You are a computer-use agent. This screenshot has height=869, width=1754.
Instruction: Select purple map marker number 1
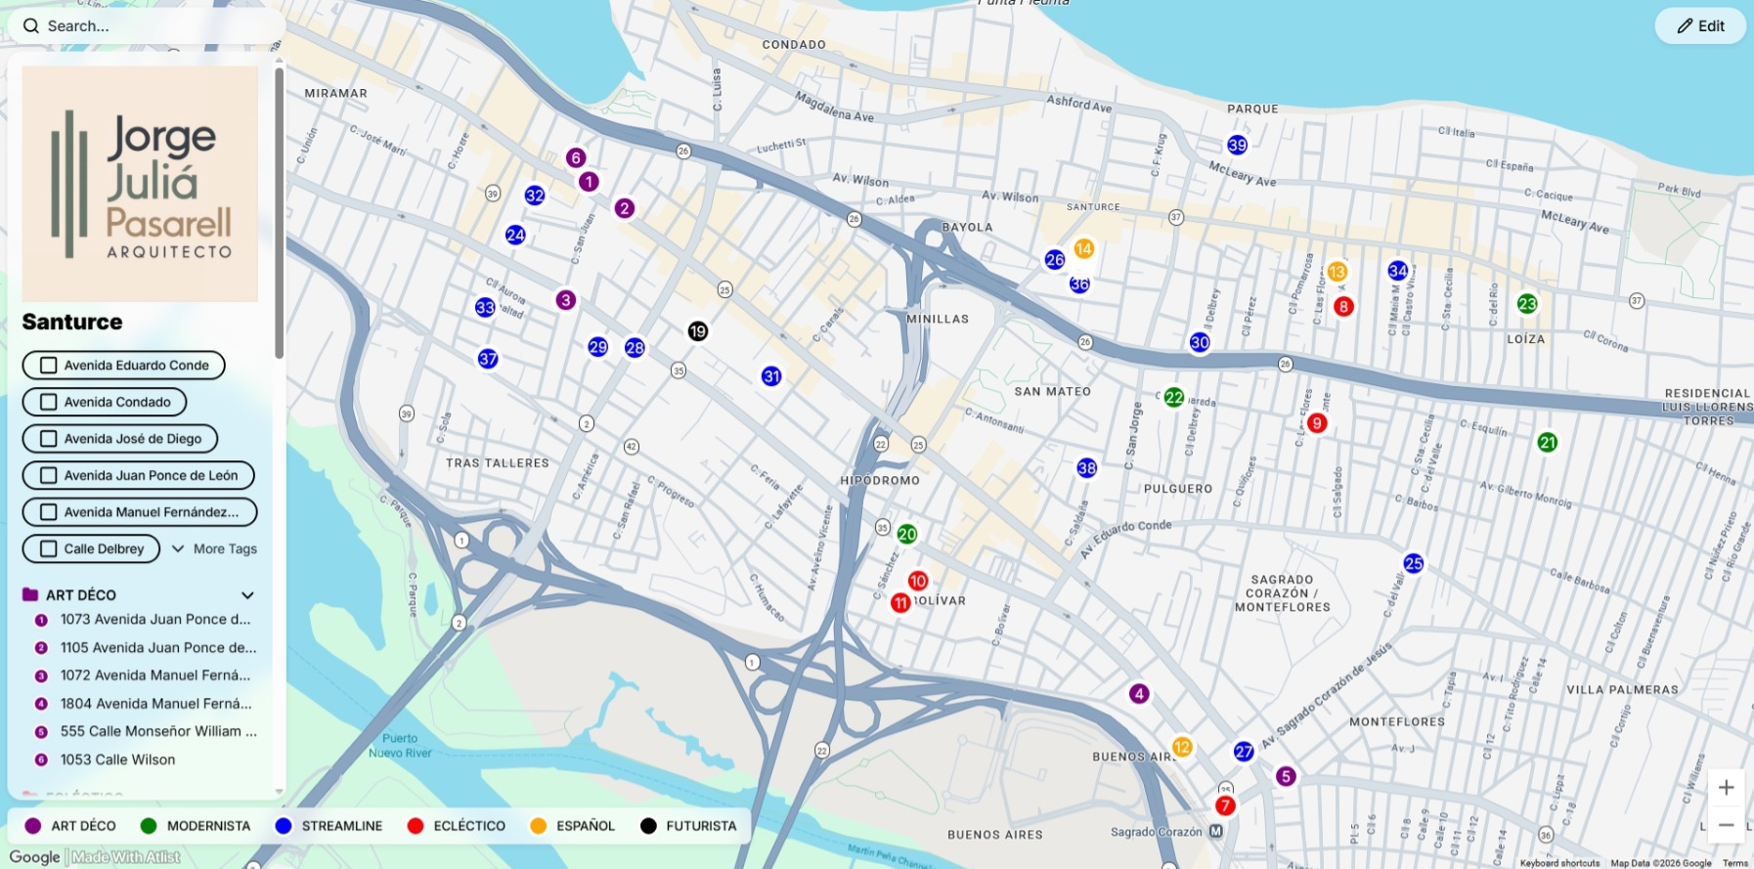pyautogui.click(x=589, y=182)
